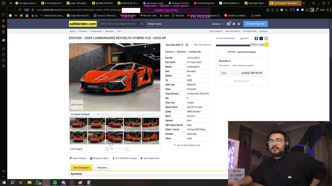Click the Bakırköy location link

181,52
